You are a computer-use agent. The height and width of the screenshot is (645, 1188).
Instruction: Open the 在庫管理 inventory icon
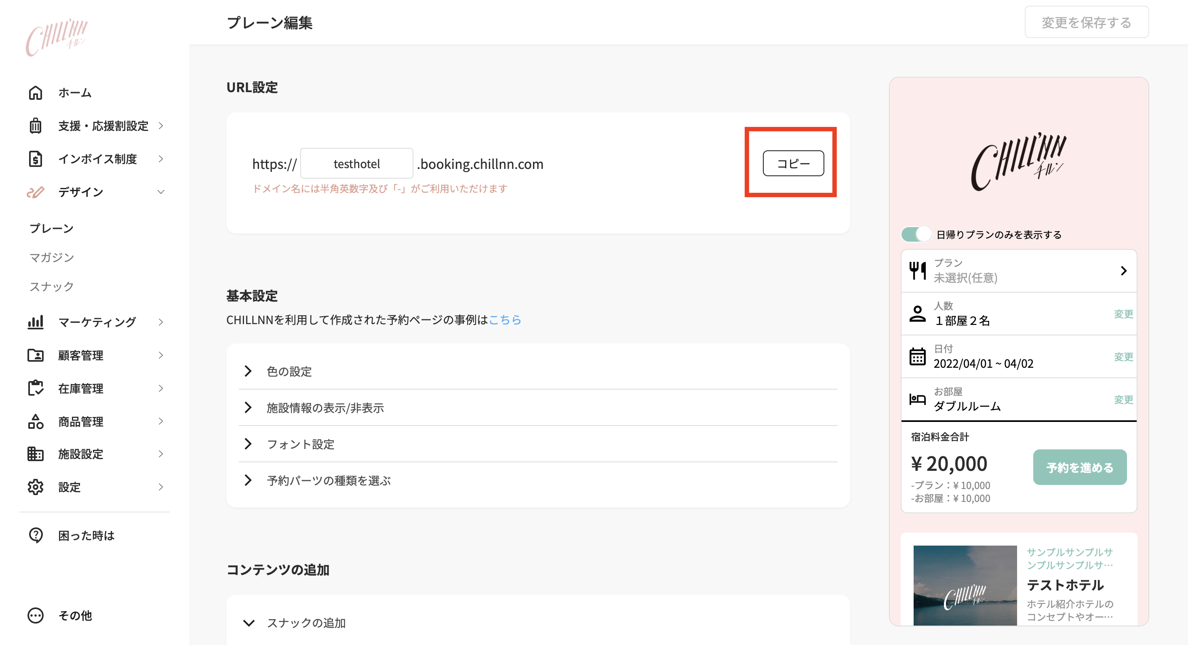36,388
